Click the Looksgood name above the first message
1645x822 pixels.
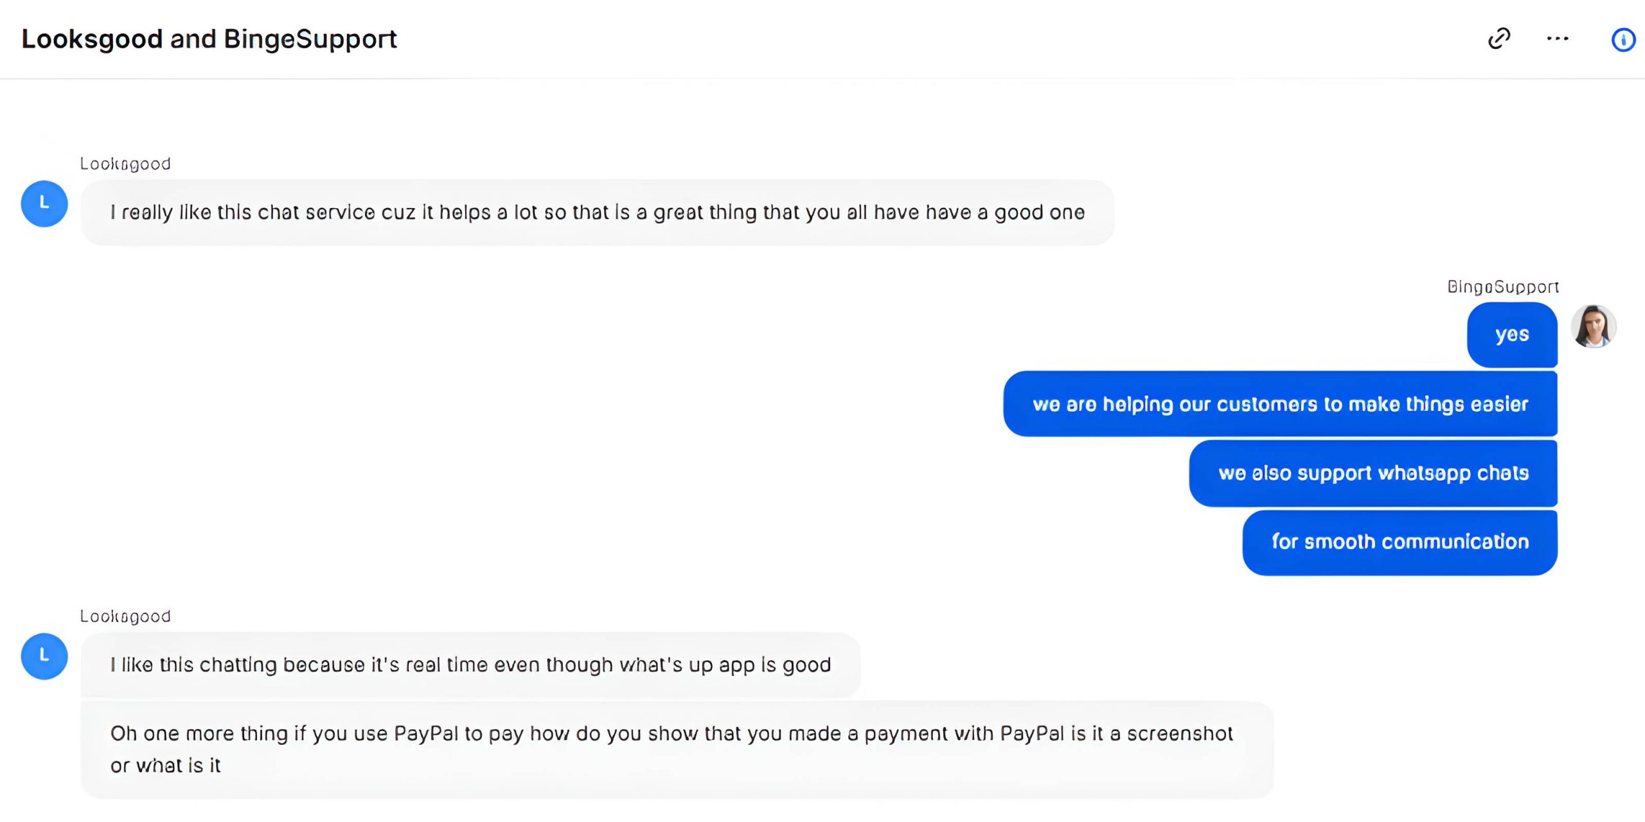[125, 164]
